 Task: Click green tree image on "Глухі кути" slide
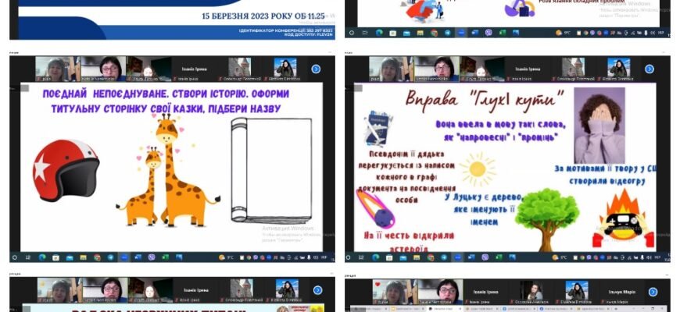click(x=546, y=218)
